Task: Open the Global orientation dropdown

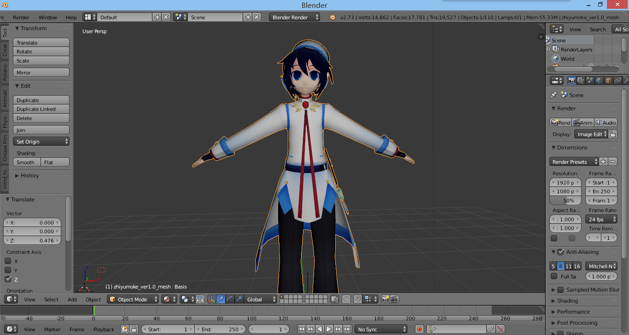Action: click(261, 299)
